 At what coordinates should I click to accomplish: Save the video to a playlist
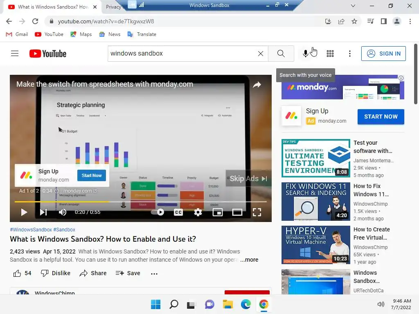click(x=128, y=273)
